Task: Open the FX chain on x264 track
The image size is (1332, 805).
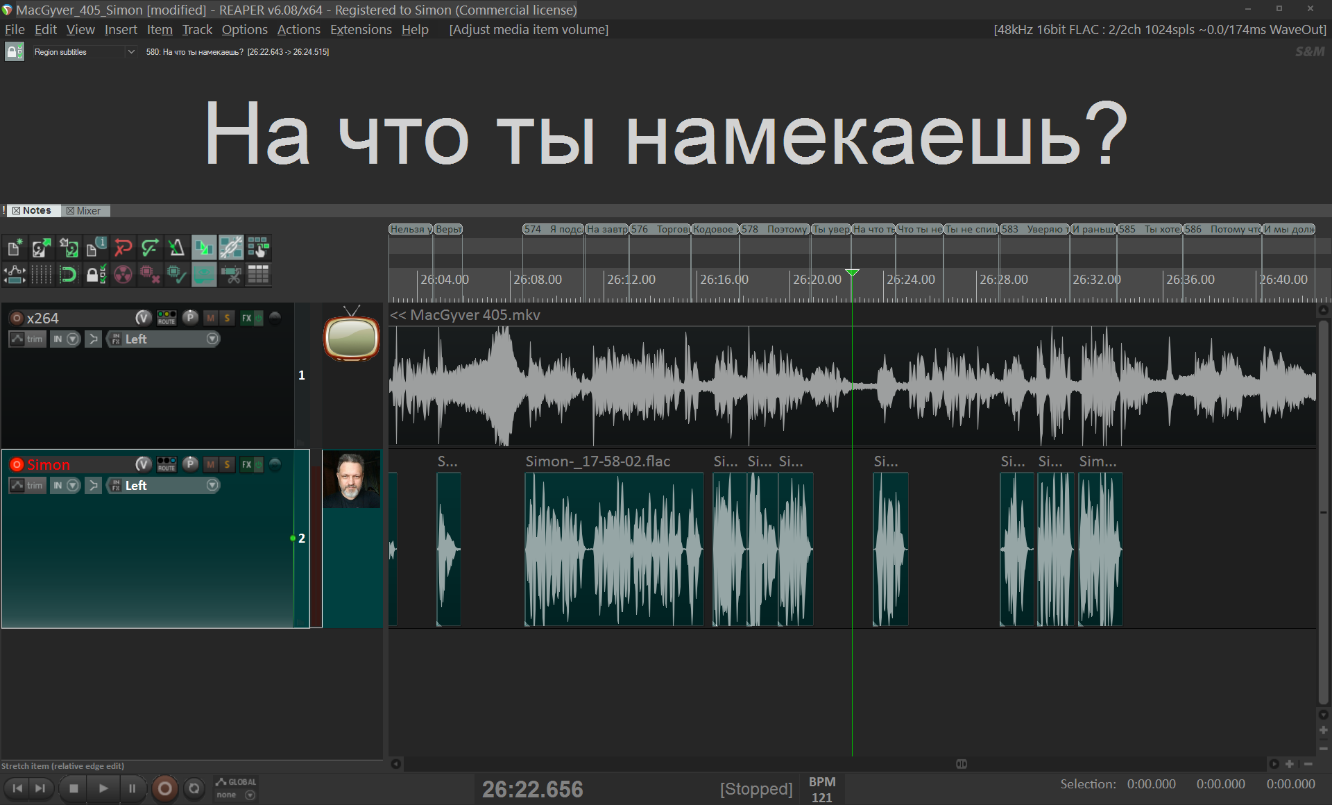Action: [x=246, y=318]
